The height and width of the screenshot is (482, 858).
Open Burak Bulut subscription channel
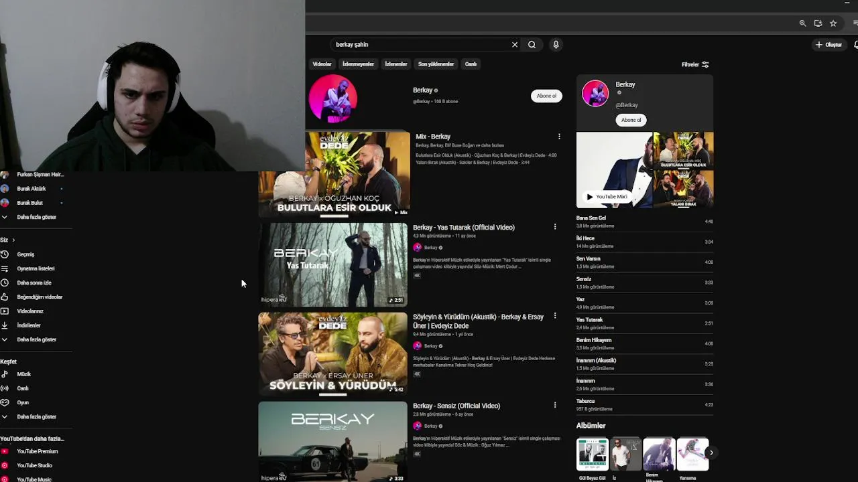pos(36,203)
